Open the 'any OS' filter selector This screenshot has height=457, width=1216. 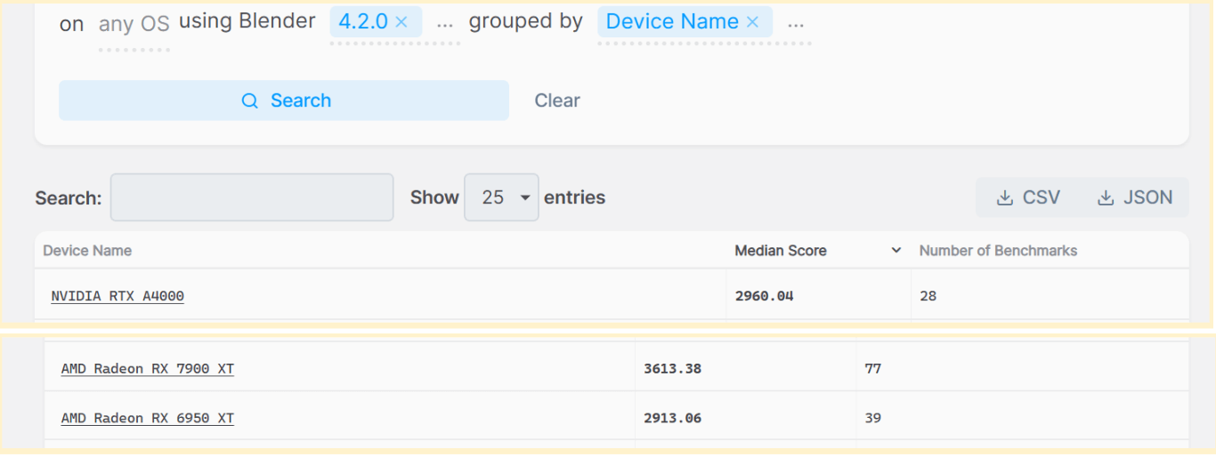[x=134, y=24]
